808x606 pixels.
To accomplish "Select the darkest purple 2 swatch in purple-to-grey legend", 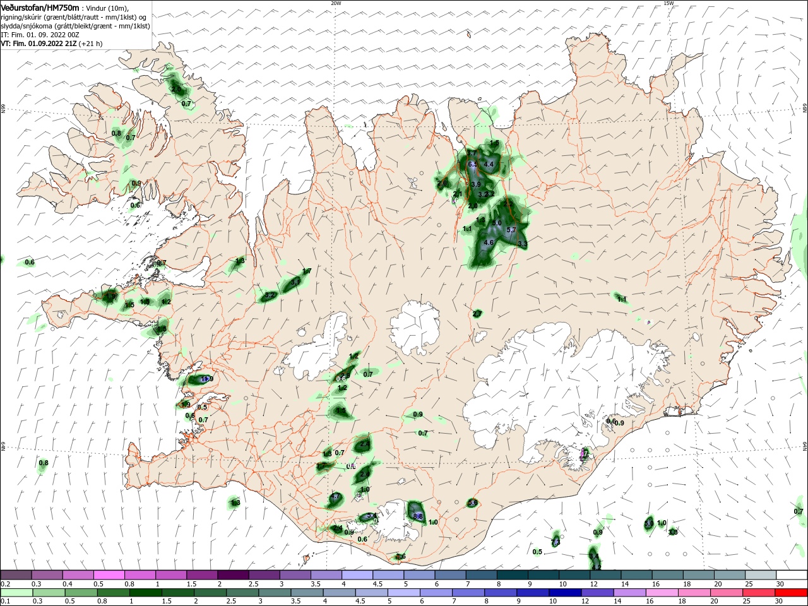I will click(232, 575).
